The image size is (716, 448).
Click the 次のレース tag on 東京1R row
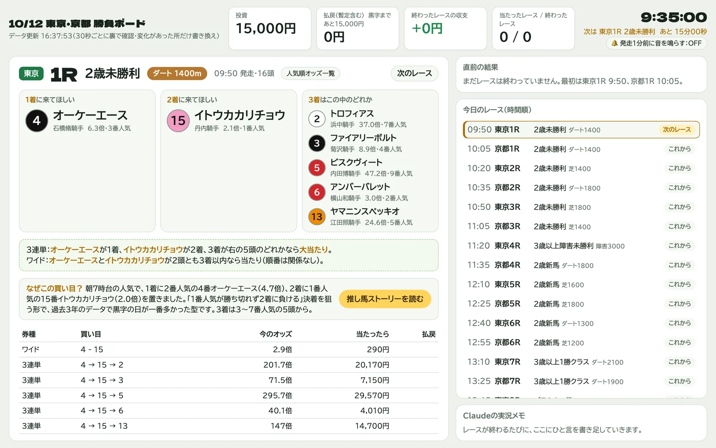[x=677, y=130]
